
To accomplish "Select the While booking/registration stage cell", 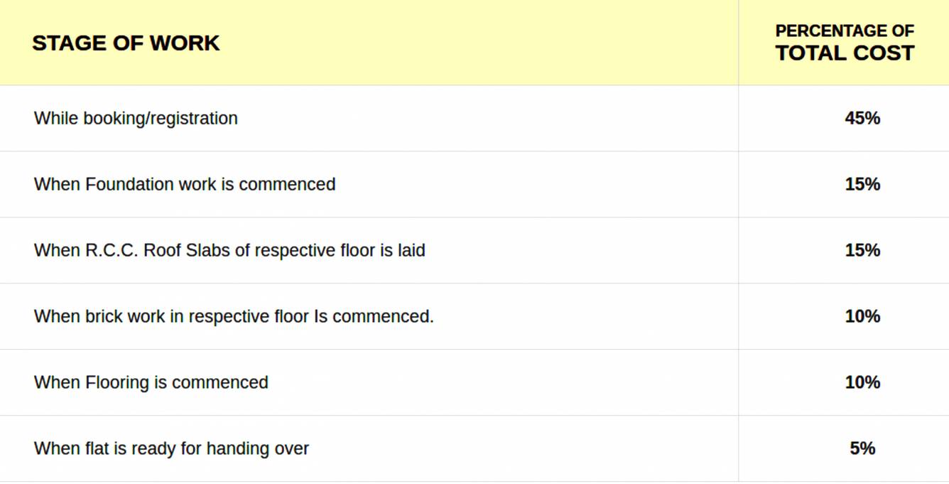I will [x=136, y=118].
